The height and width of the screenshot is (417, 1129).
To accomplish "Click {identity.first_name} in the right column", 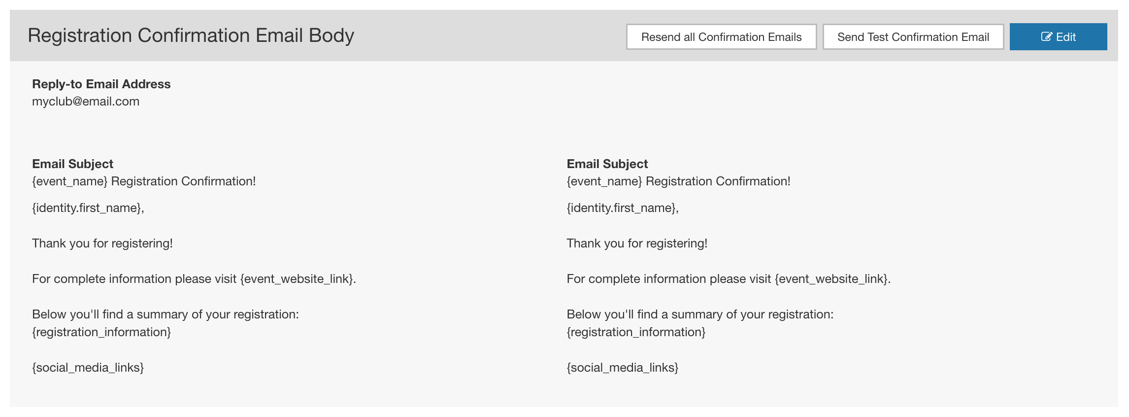I will click(622, 208).
